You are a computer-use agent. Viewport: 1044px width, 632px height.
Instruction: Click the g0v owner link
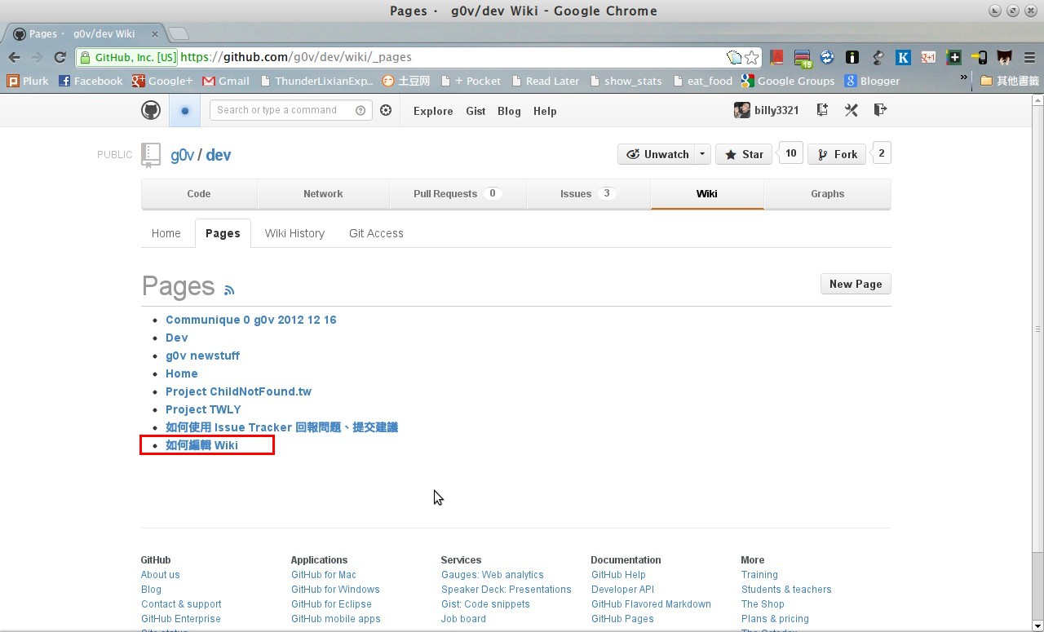182,155
